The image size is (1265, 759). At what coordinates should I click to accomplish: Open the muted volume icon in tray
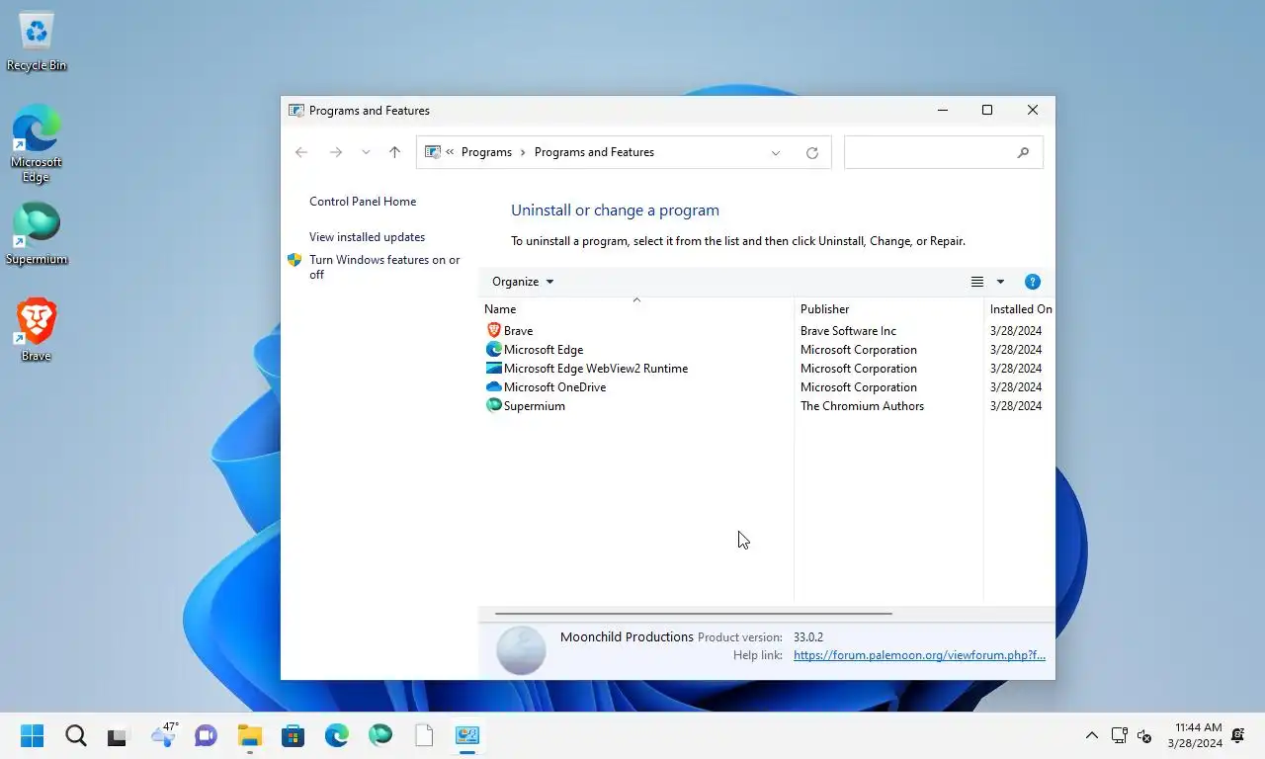1144,735
